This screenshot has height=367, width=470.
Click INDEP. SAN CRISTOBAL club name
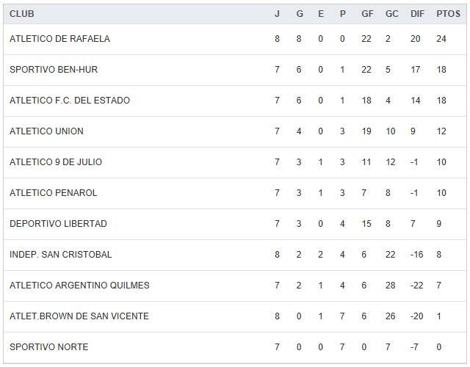[60, 255]
